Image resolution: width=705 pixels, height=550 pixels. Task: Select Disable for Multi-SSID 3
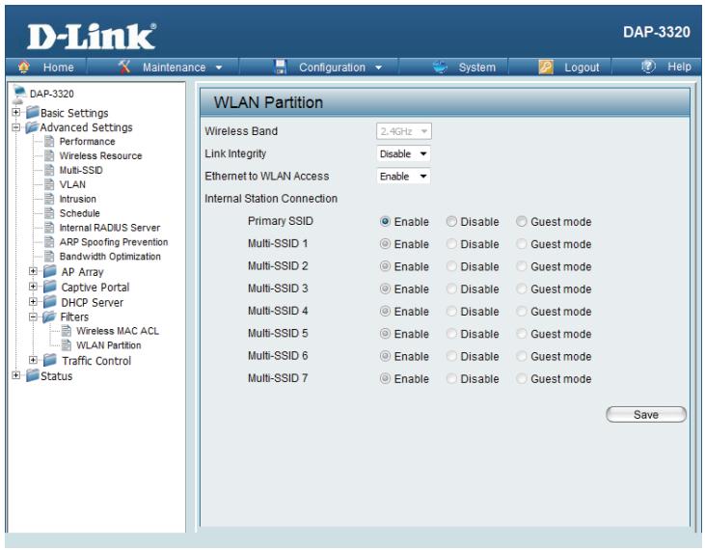pyautogui.click(x=451, y=289)
